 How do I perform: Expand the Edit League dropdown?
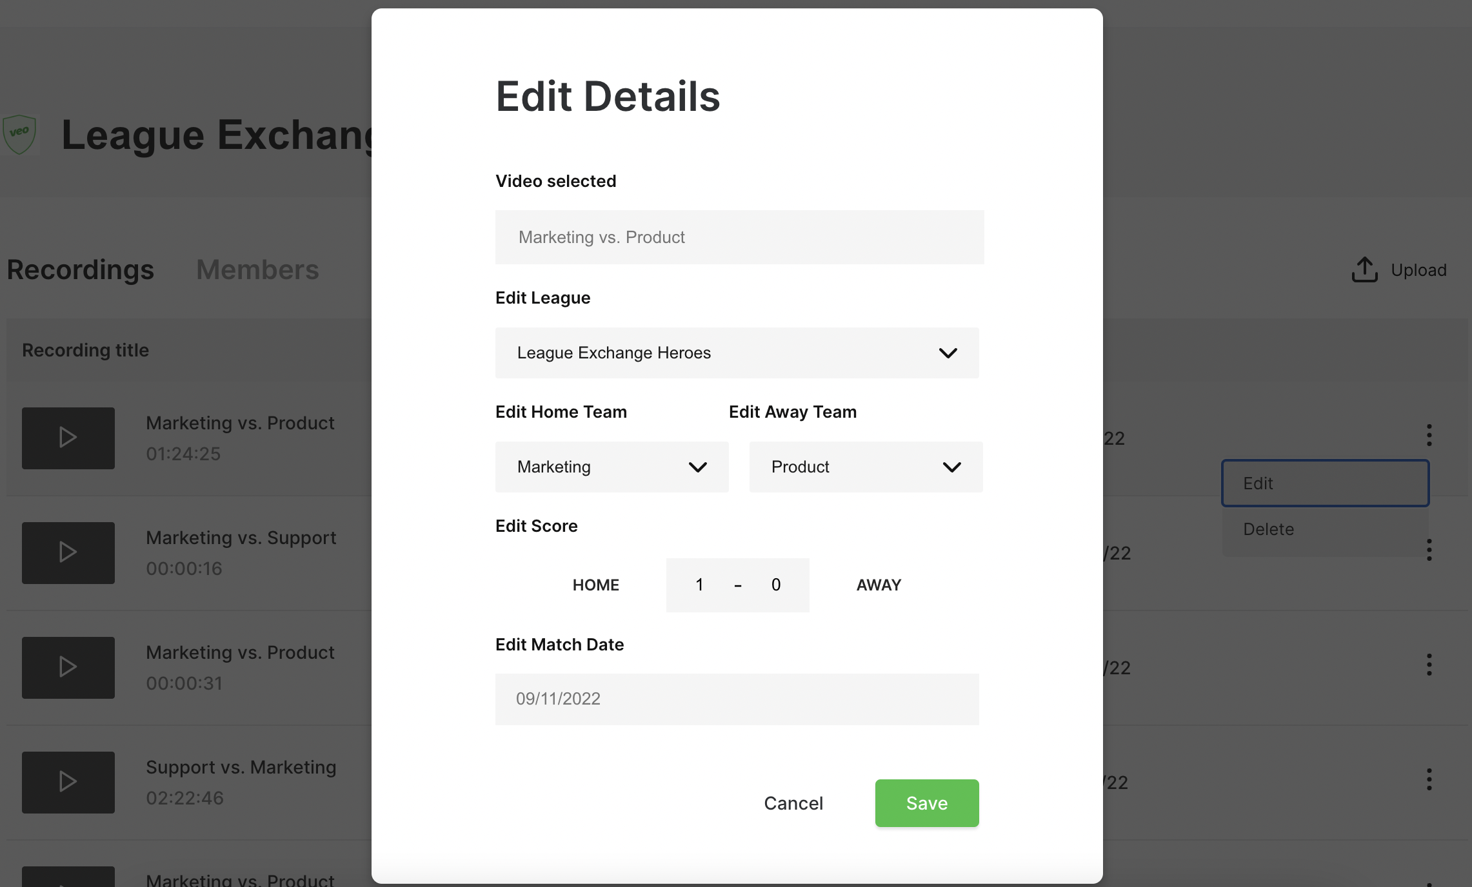(x=737, y=353)
